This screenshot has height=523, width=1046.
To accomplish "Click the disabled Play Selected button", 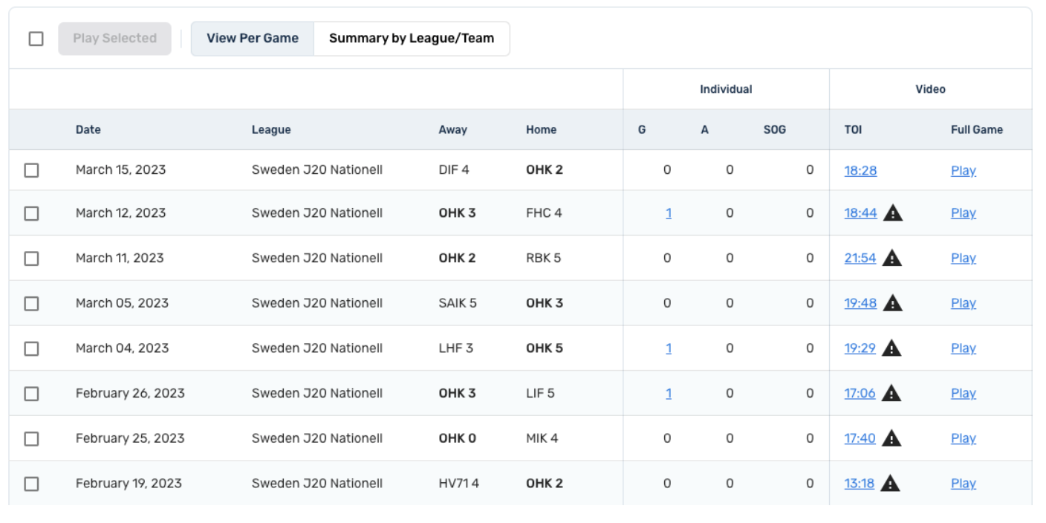I will tap(114, 39).
